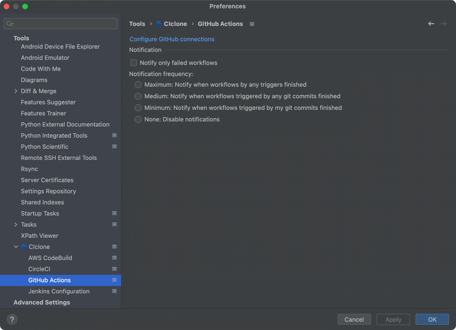Click the project-level icon next to AWS CodeBuild
This screenshot has height=330, width=456.
[114, 258]
